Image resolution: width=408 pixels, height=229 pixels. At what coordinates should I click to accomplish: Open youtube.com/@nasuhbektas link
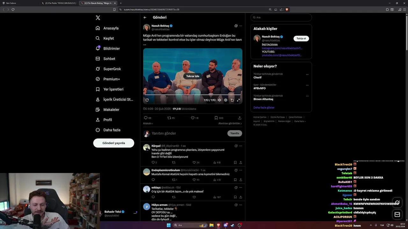tap(281, 55)
